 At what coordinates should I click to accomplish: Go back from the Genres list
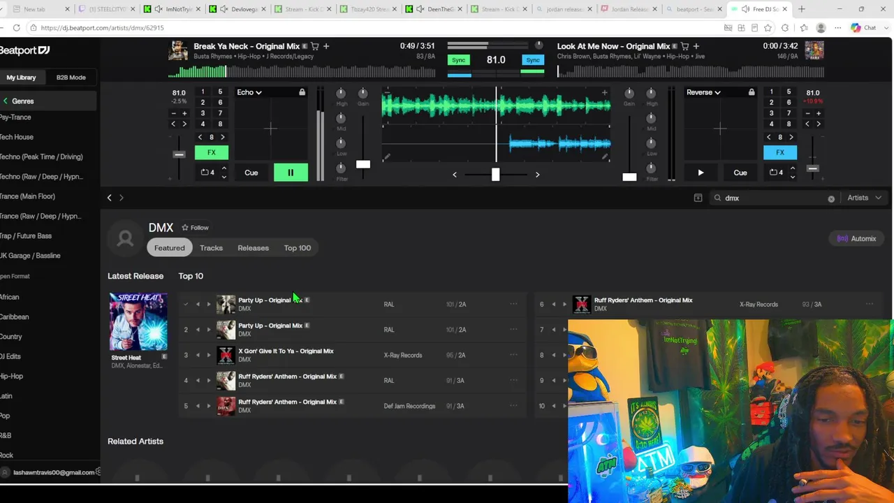(x=6, y=101)
